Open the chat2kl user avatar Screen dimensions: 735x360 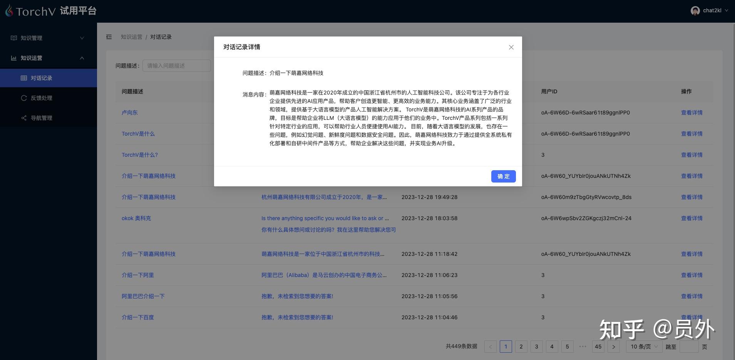tap(695, 10)
